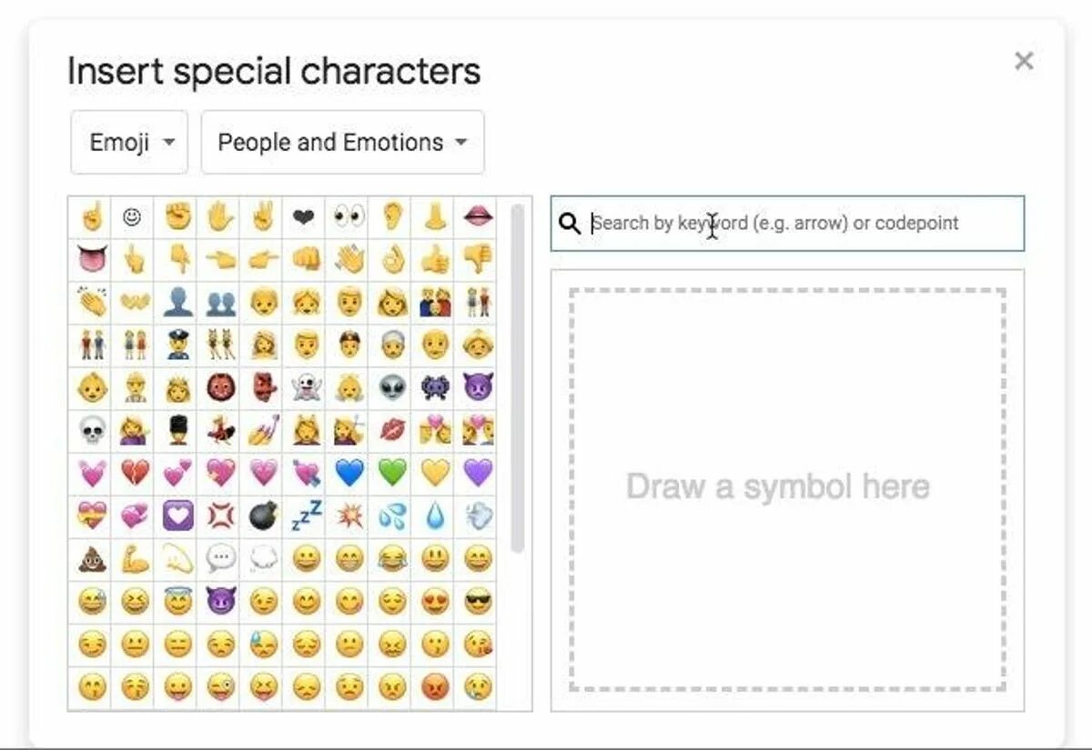Focus the search by keyword field

tap(787, 224)
